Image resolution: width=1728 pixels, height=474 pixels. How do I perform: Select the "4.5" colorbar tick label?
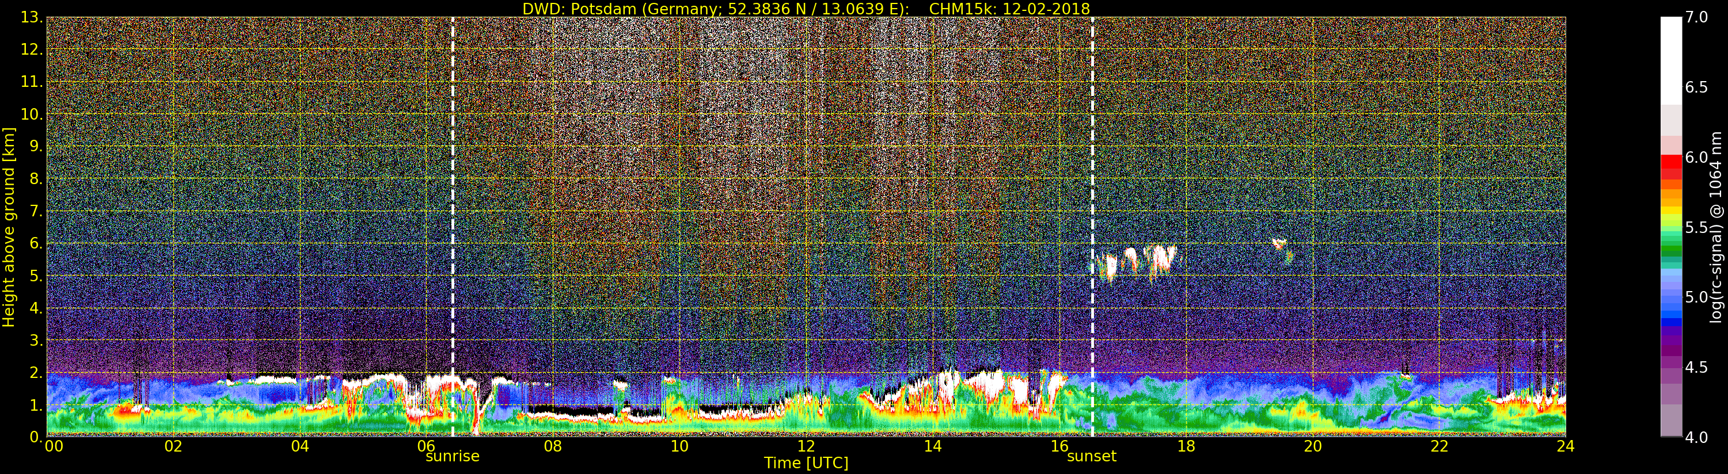pos(1697,367)
